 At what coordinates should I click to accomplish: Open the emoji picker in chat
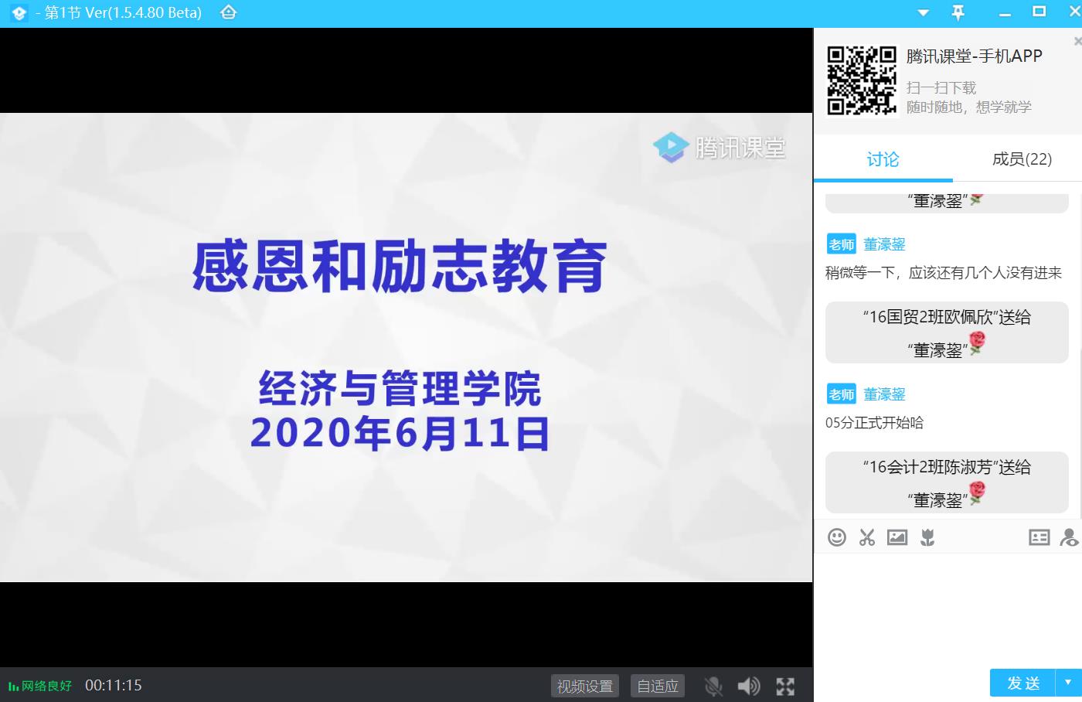click(836, 537)
